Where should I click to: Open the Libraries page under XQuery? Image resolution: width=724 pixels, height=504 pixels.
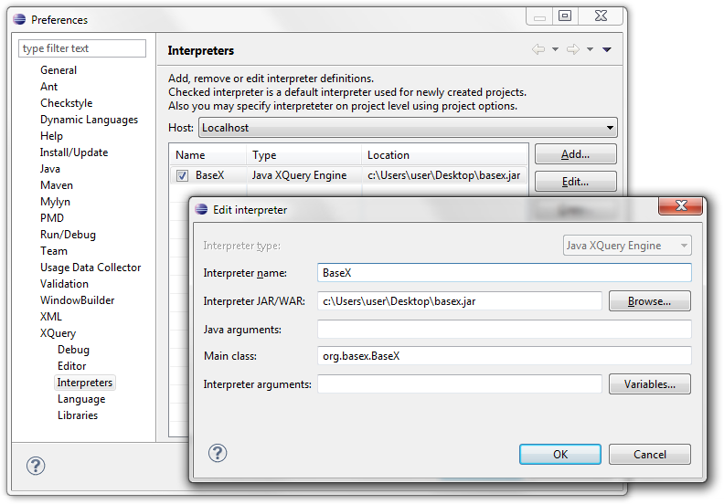[78, 415]
